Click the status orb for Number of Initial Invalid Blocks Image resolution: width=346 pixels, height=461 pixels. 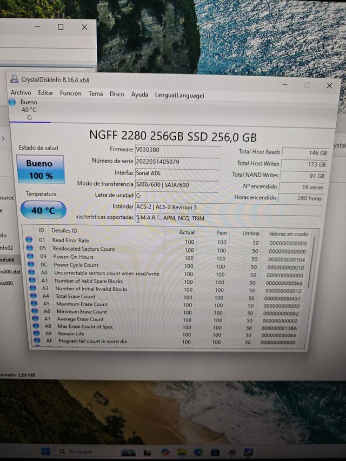pos(33,288)
